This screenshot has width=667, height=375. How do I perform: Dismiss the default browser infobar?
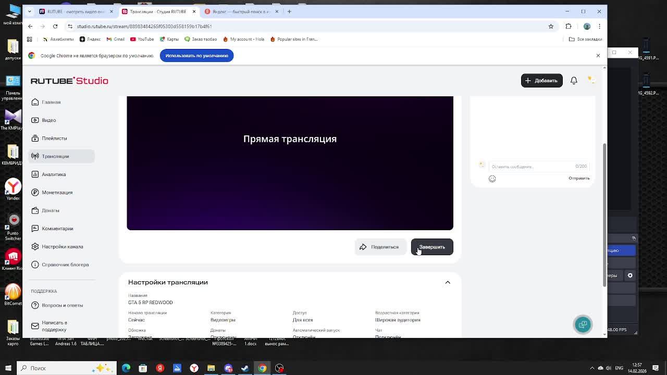tap(598, 55)
